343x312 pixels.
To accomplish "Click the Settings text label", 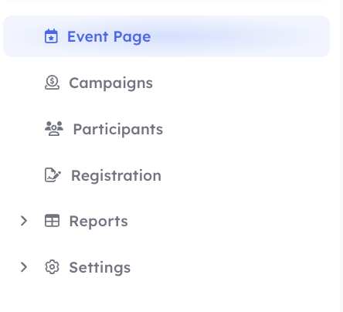I will [x=100, y=268].
